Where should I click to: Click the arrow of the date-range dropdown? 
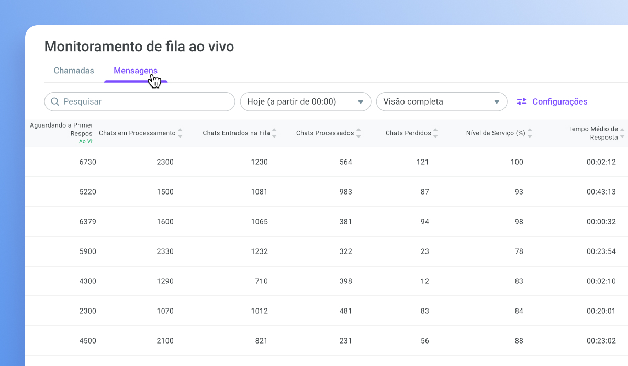(x=360, y=102)
